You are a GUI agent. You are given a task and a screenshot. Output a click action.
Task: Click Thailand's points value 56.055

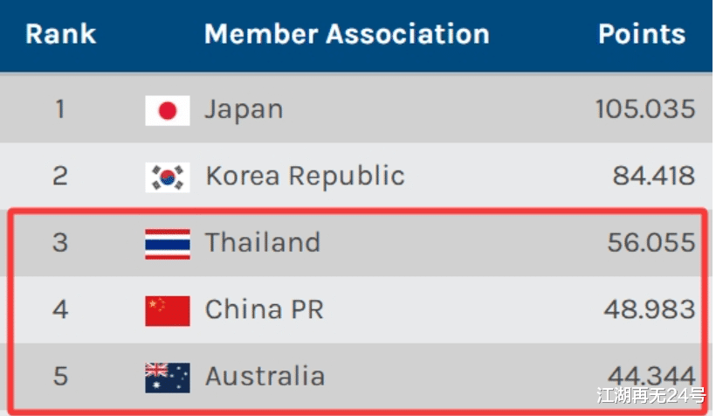(651, 243)
